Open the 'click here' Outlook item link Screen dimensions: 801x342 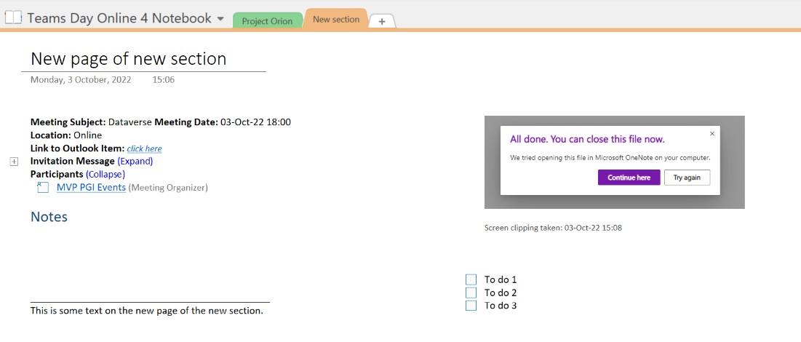144,148
